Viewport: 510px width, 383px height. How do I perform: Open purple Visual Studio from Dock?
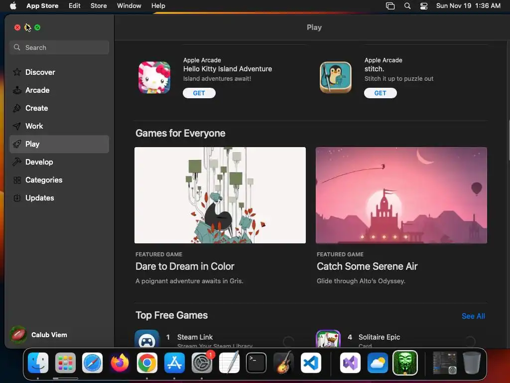[350, 363]
